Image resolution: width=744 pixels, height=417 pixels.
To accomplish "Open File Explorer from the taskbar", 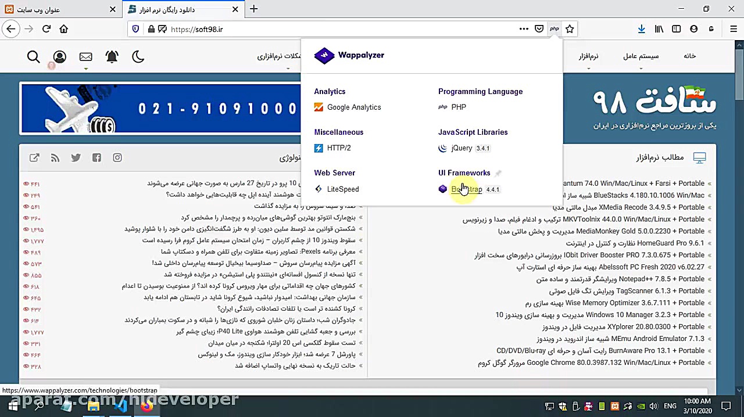I will coord(93,406).
